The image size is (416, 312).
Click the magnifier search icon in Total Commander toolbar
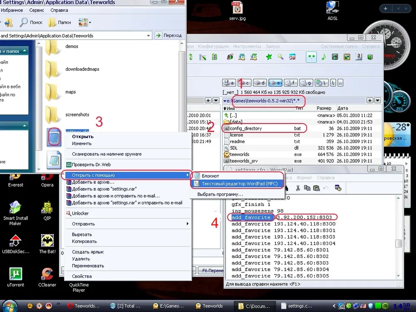tap(281, 57)
